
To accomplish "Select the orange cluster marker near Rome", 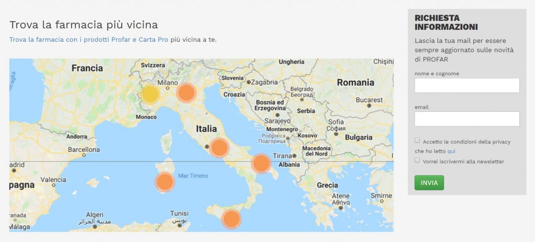I will tap(219, 148).
